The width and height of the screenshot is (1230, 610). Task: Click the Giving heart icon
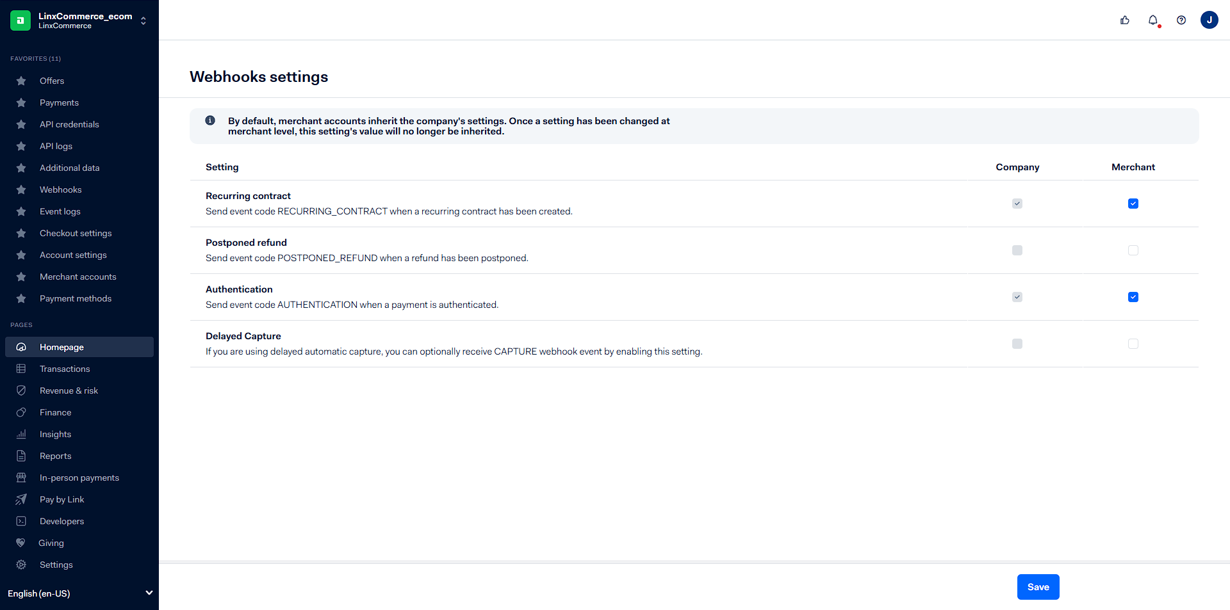pos(21,543)
